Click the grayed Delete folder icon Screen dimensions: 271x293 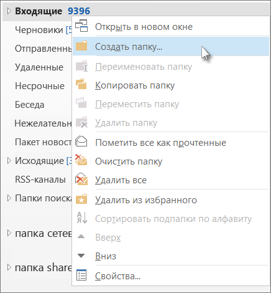[x=81, y=122]
